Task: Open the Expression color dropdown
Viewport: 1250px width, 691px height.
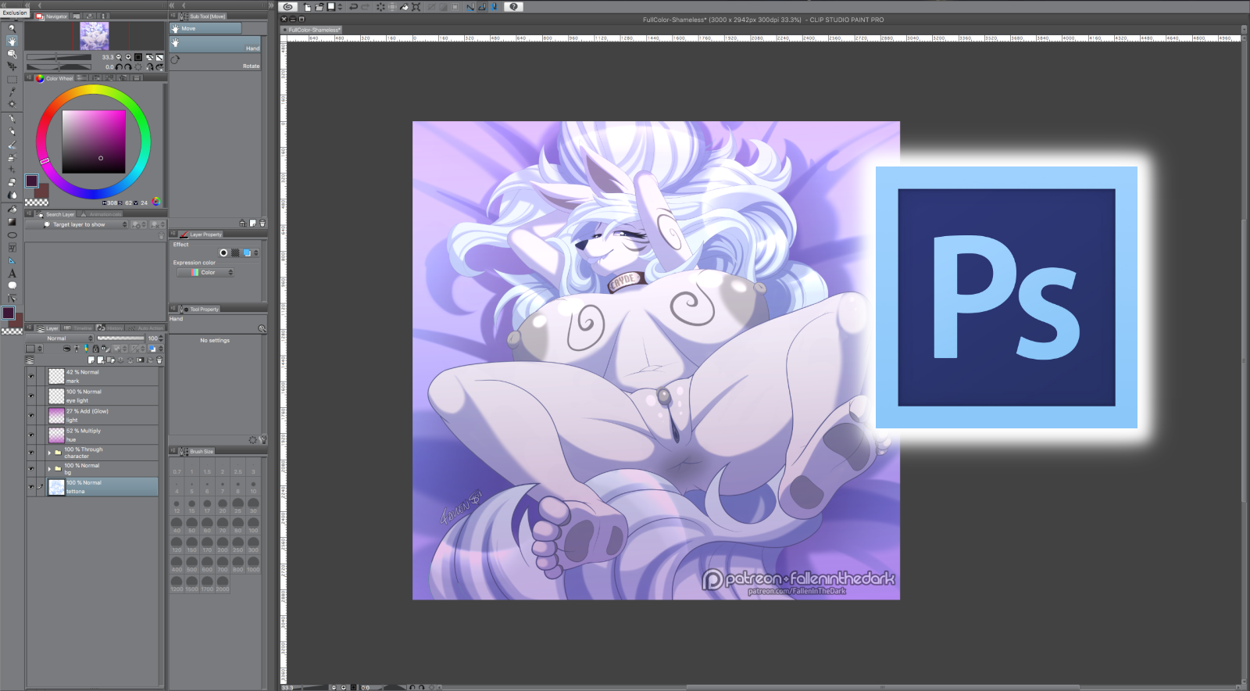Action: click(205, 273)
